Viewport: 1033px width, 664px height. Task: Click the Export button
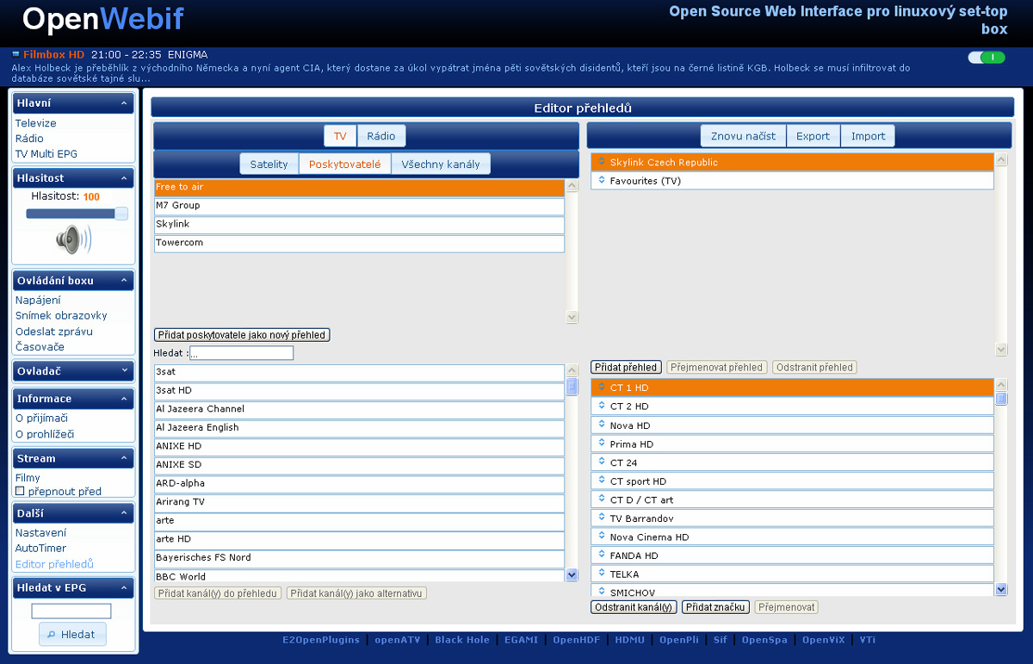coord(813,136)
